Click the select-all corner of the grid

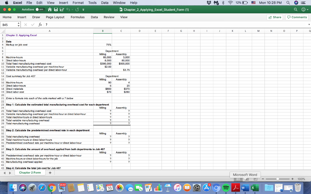pyautogui.click(x=2, y=31)
